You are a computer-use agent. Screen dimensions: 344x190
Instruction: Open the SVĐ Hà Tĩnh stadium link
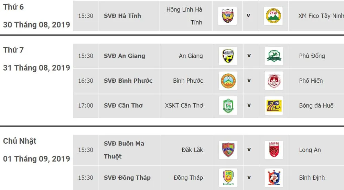(122, 16)
